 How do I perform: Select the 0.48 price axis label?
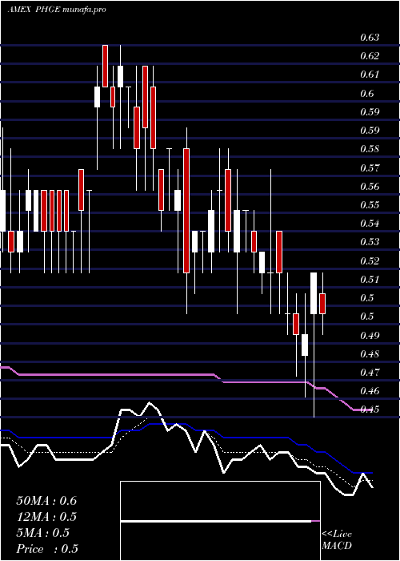coord(370,354)
